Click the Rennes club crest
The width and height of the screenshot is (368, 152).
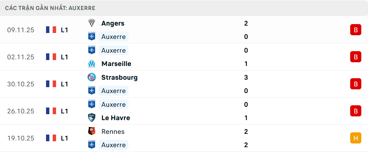[x=91, y=132]
